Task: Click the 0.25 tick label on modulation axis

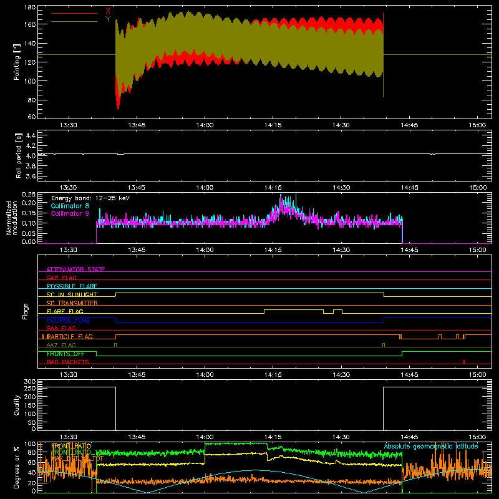Action: [x=29, y=194]
